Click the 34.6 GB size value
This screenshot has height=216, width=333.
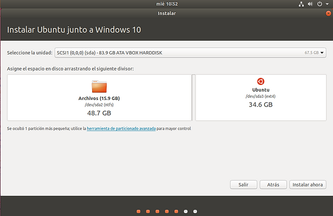[261, 104]
